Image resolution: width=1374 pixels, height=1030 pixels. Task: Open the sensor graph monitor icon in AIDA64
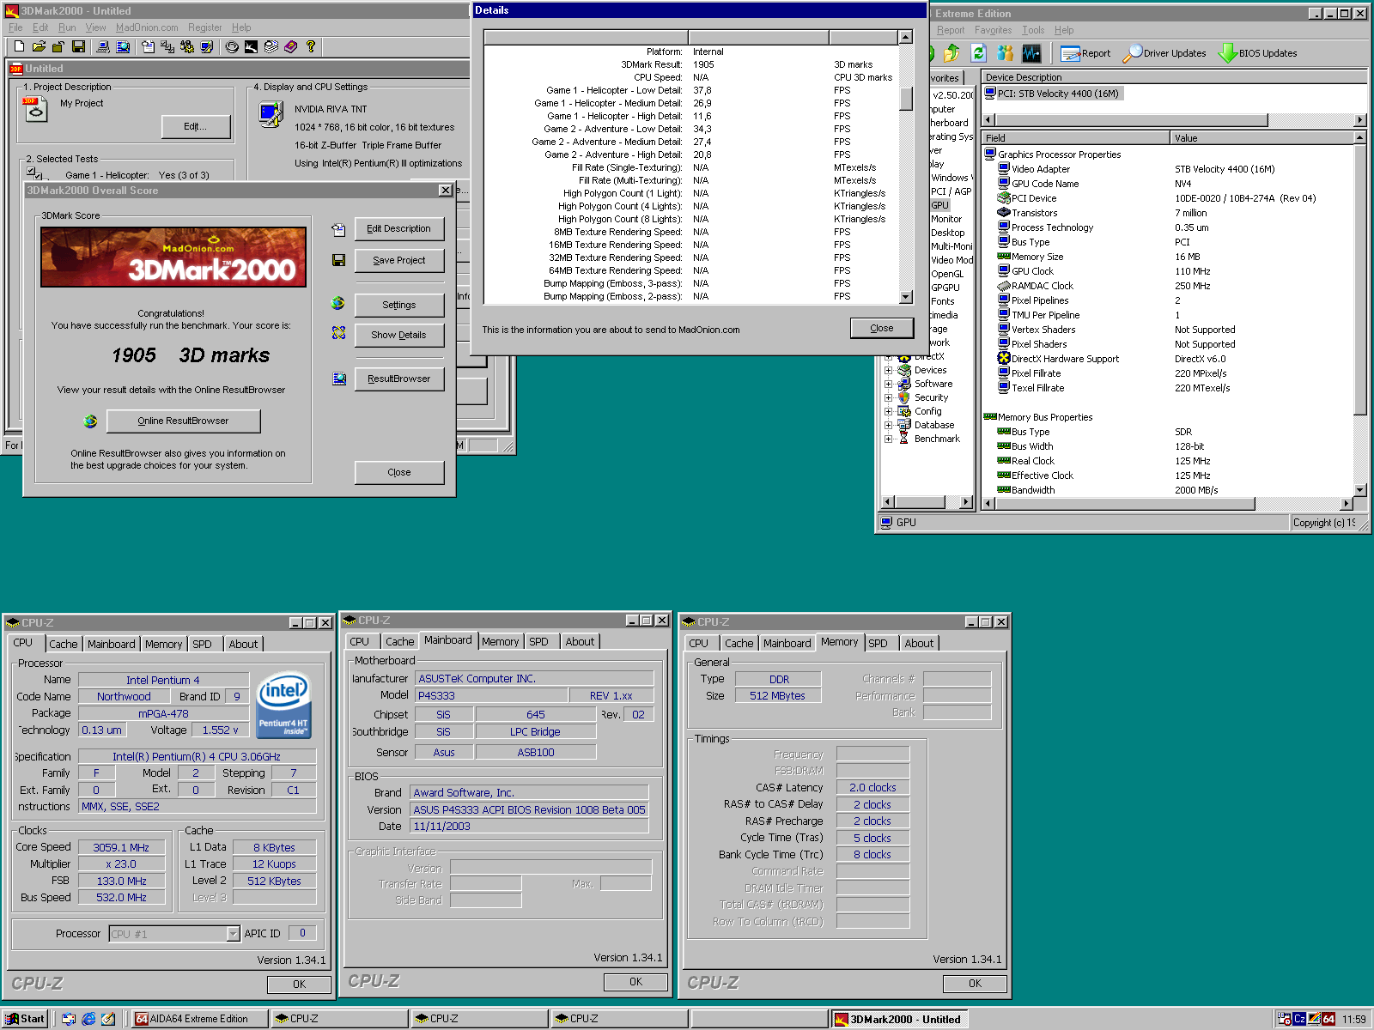(1031, 53)
